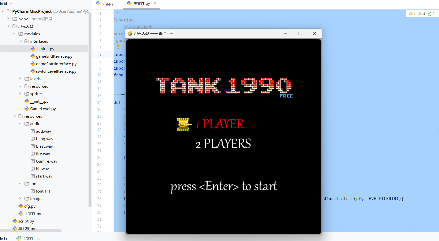Click the file icon beside add.wav
Viewport: 439px width, 241px height.
33,131
